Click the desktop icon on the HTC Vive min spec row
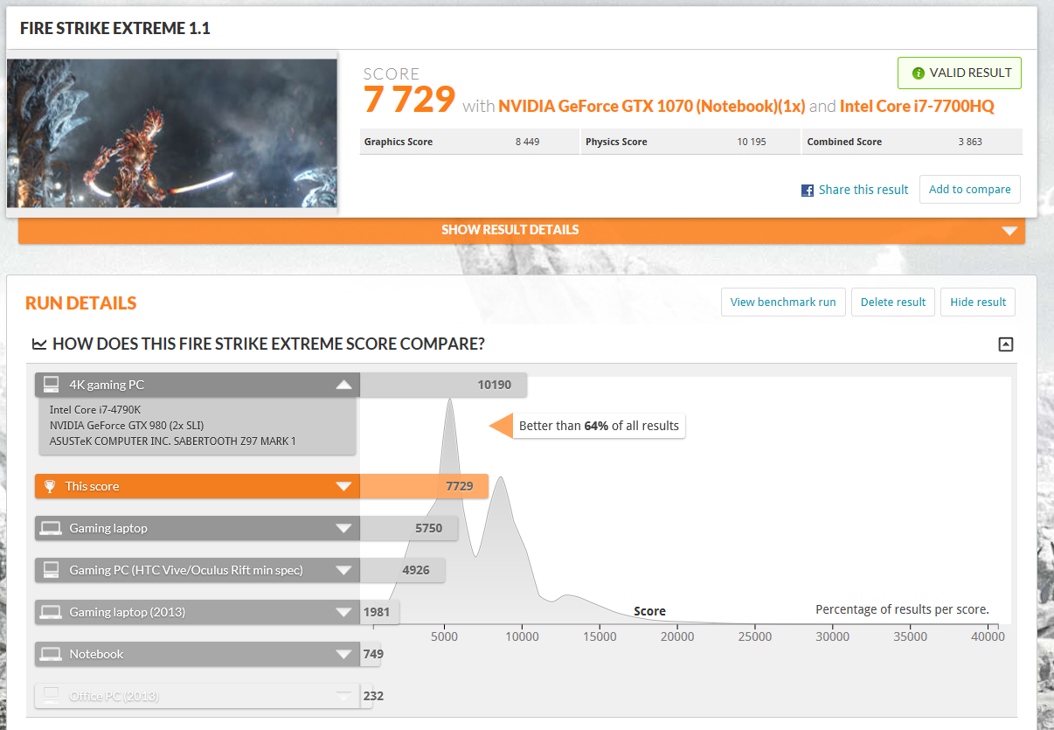Image resolution: width=1054 pixels, height=730 pixels. (52, 570)
